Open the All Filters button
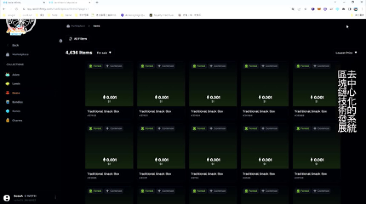The width and height of the screenshot is (366, 204). click(x=78, y=39)
